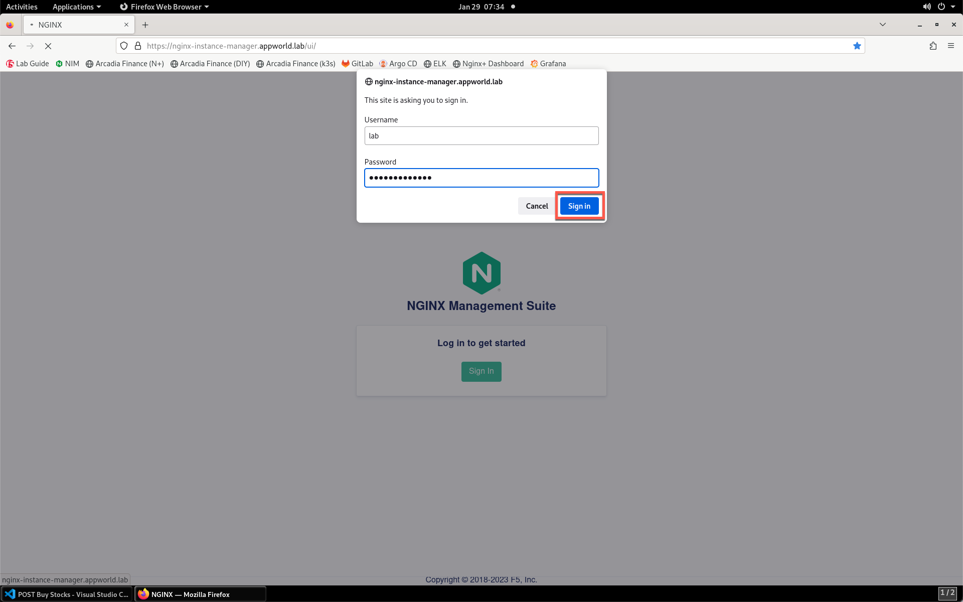The height and width of the screenshot is (602, 963).
Task: Open the ELK bookmark
Action: click(435, 64)
